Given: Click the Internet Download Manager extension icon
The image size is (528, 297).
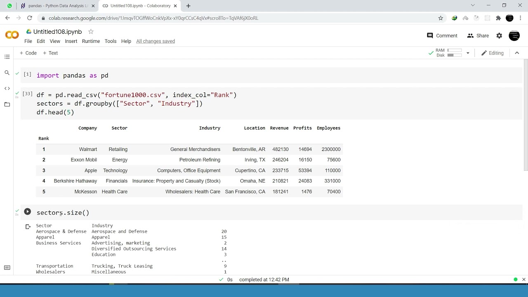Looking at the screenshot, I should pos(455,18).
